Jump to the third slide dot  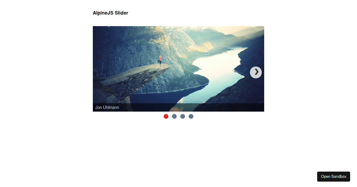tap(183, 116)
